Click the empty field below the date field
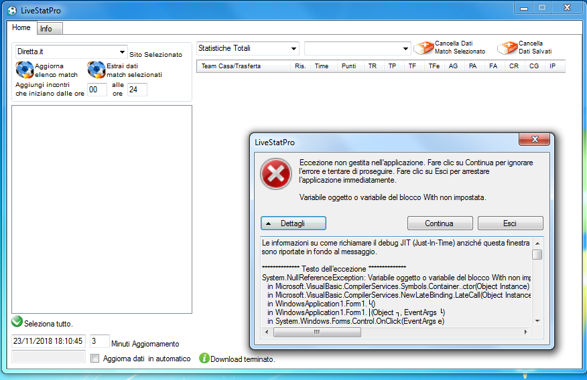This screenshot has width=587, height=380. pos(48,357)
